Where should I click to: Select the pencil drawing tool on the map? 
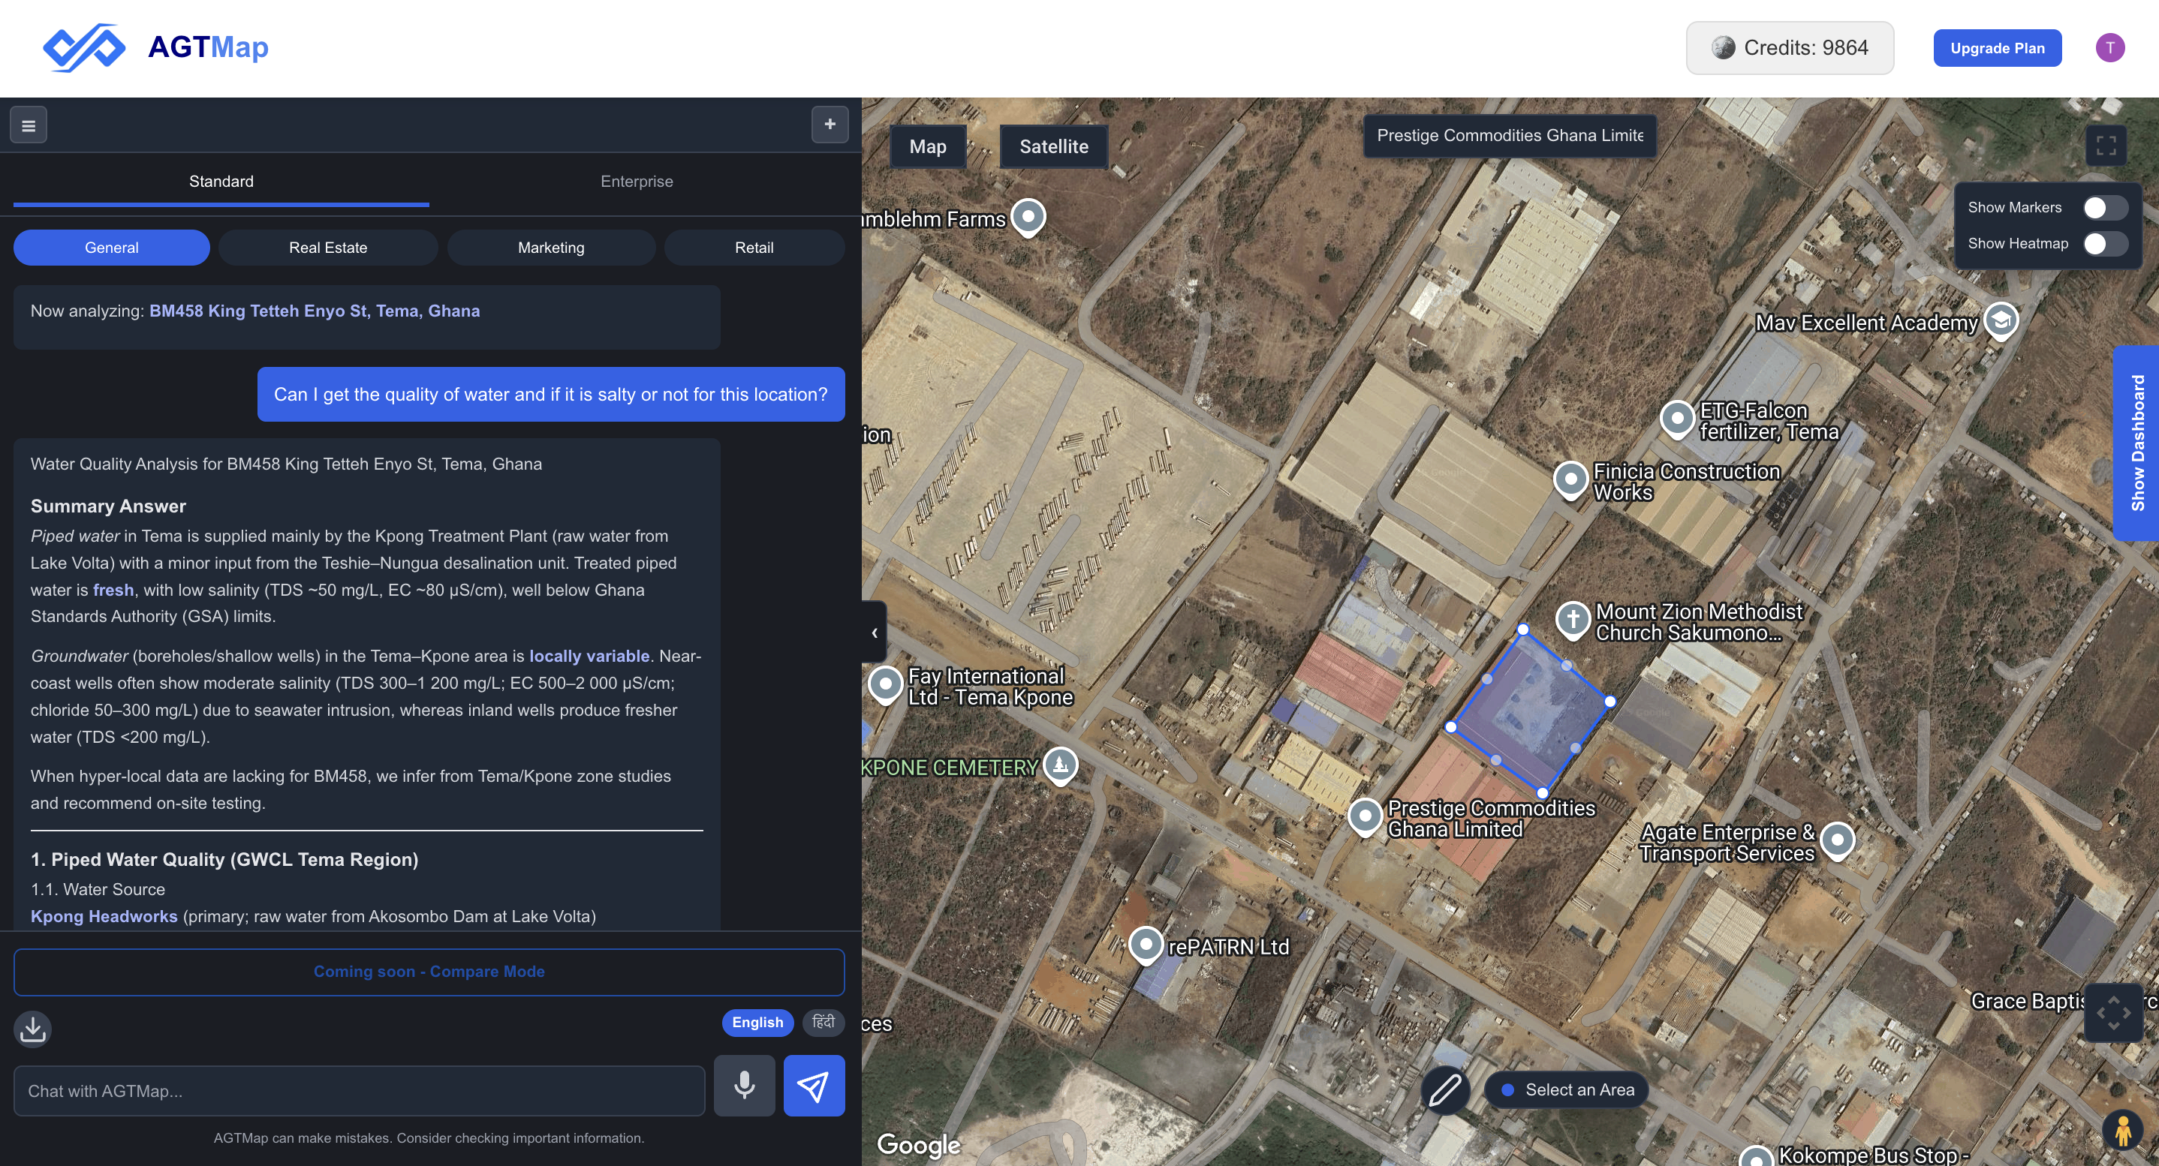pos(1445,1091)
